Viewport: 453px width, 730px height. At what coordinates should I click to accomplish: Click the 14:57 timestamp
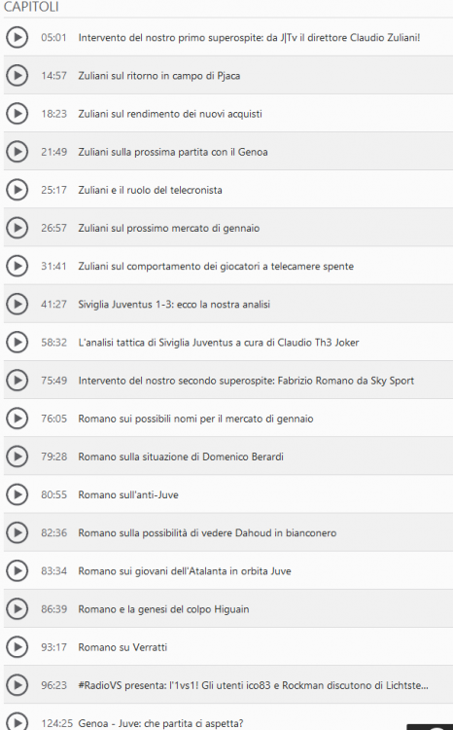tap(53, 75)
